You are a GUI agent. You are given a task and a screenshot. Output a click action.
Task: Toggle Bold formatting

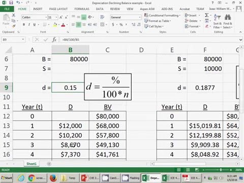pos(24,24)
